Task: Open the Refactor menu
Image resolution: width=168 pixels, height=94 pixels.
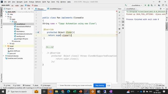Action: pos(38,2)
